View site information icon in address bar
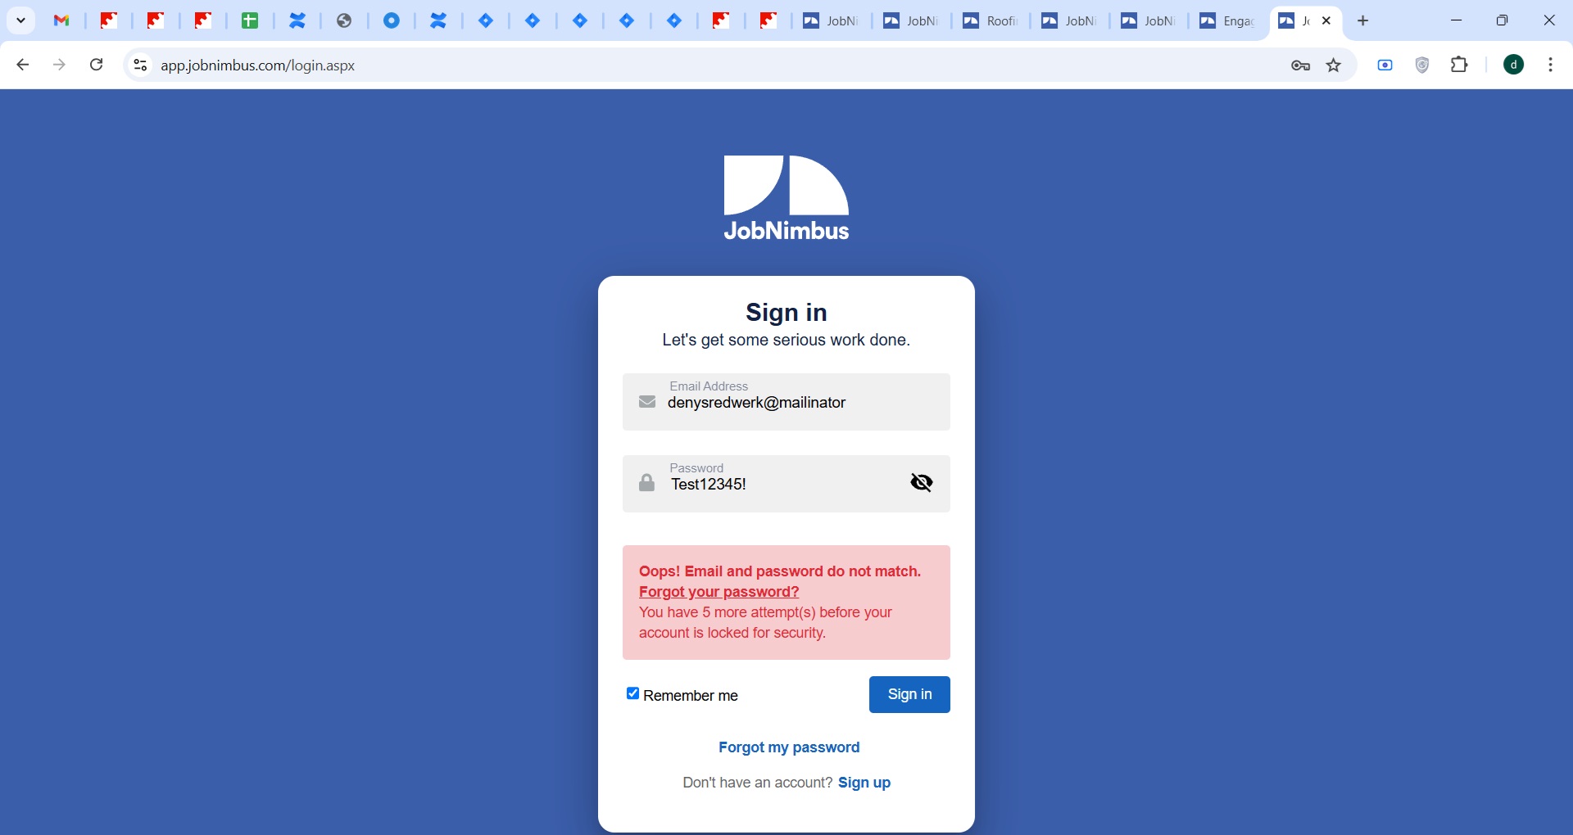This screenshot has width=1573, height=835. click(140, 65)
